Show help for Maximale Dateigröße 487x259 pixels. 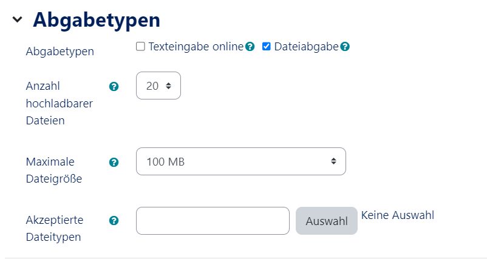coord(113,162)
